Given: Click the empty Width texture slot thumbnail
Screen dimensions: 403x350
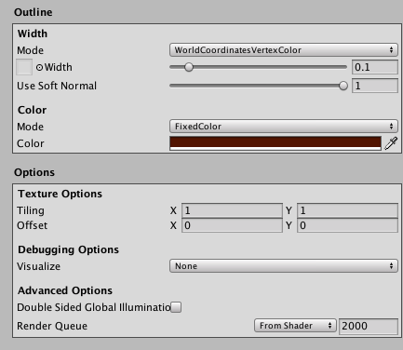Looking at the screenshot, I should click(x=24, y=67).
